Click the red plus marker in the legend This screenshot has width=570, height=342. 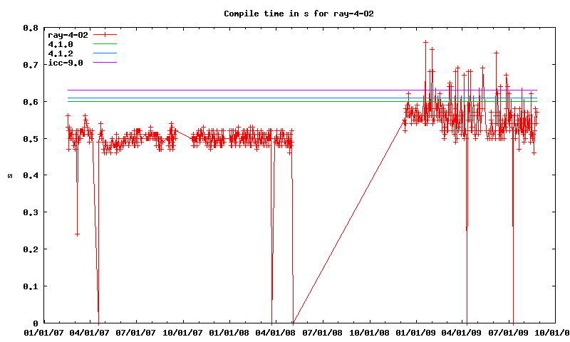click(105, 34)
